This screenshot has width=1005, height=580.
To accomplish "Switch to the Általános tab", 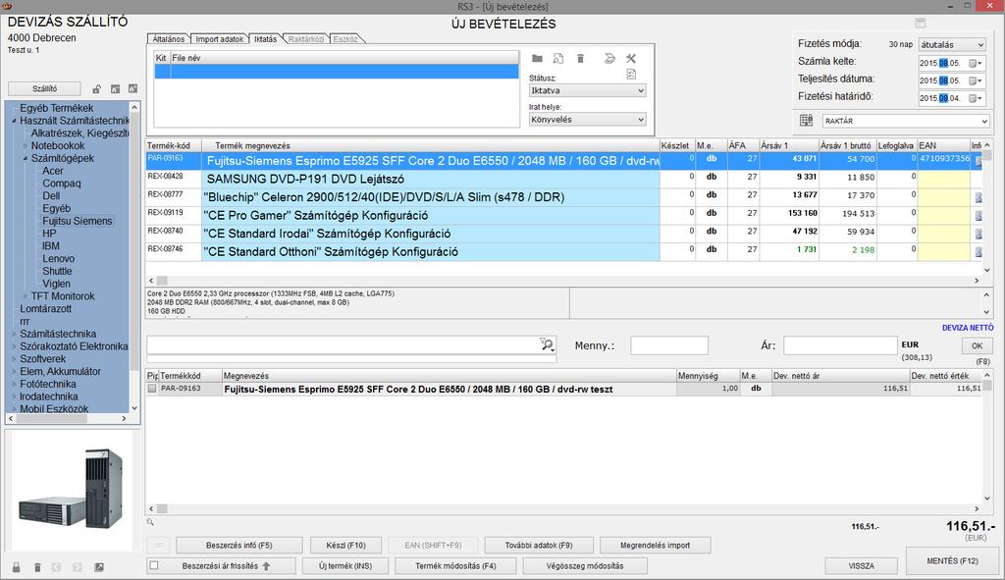I will click(169, 39).
